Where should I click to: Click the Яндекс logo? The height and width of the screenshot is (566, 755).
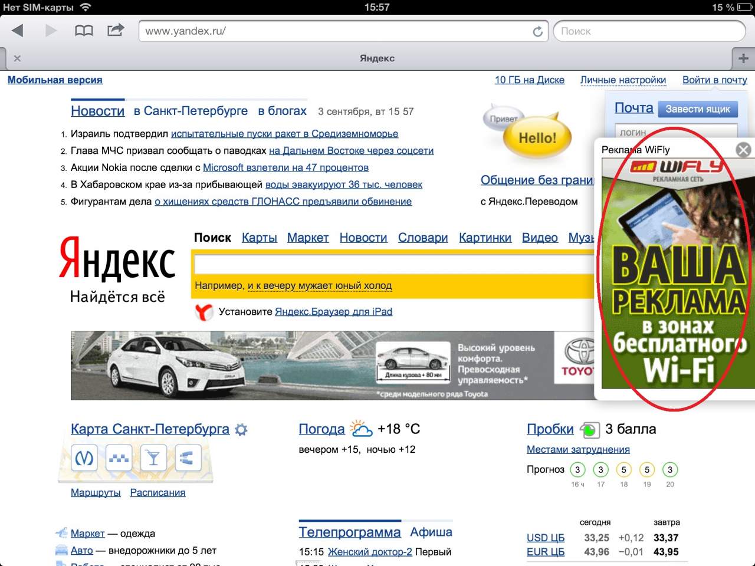pos(117,258)
